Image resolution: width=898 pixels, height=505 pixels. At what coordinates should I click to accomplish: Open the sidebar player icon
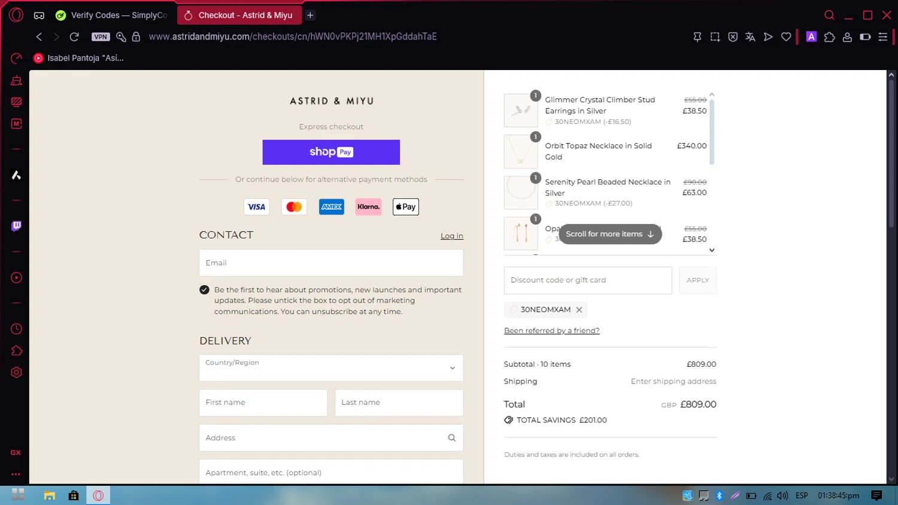pyautogui.click(x=16, y=278)
